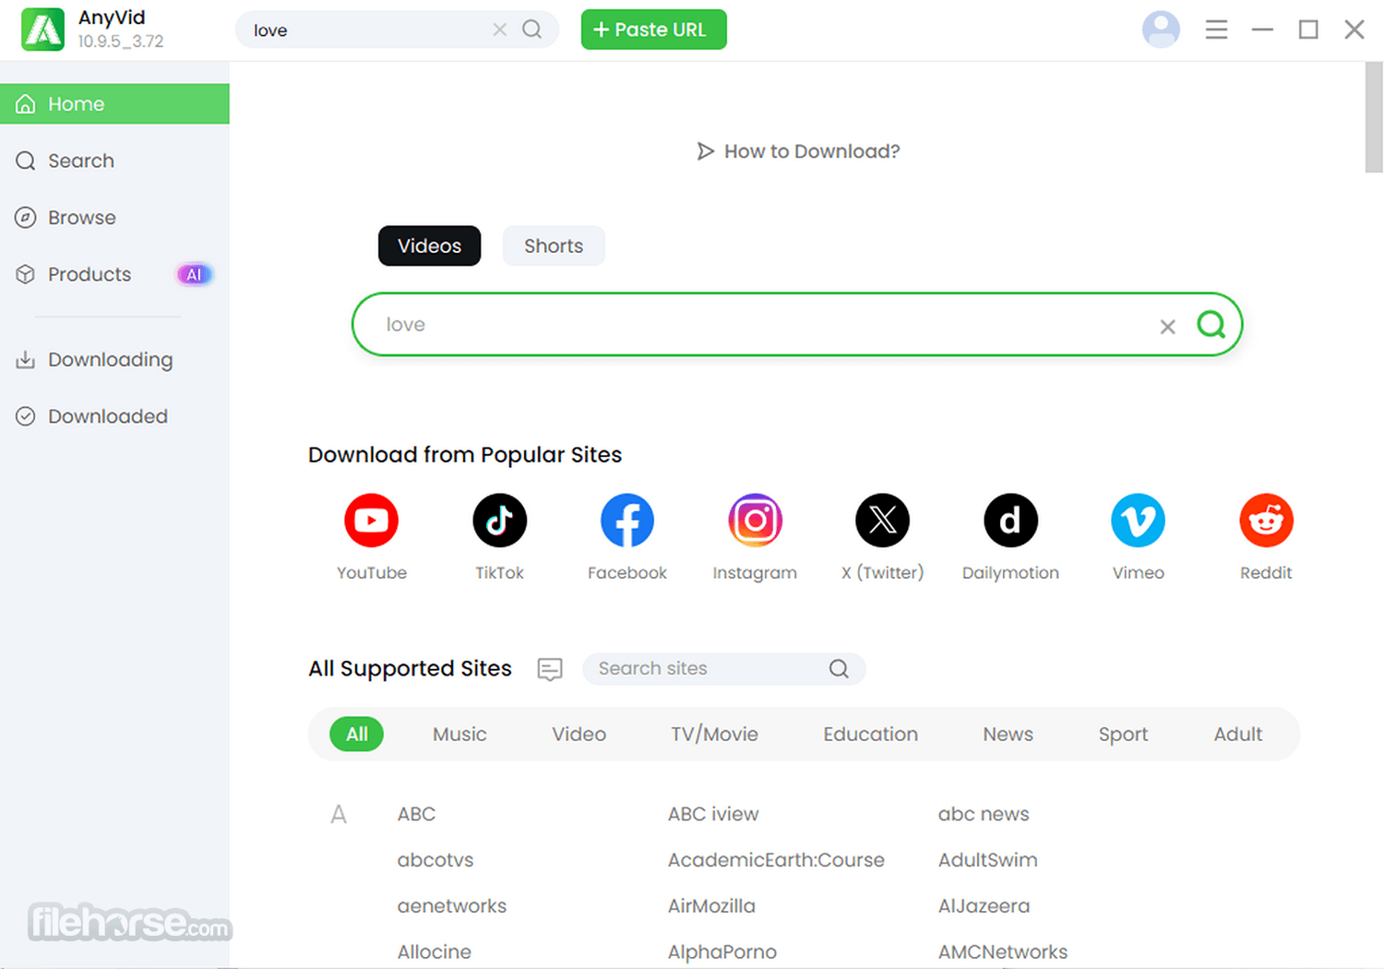Filter sites by Adult
The image size is (1384, 969).
[x=1237, y=734]
